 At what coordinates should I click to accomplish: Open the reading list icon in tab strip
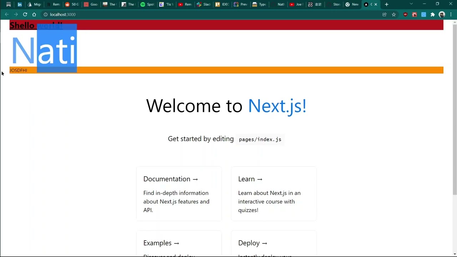pos(9,4)
